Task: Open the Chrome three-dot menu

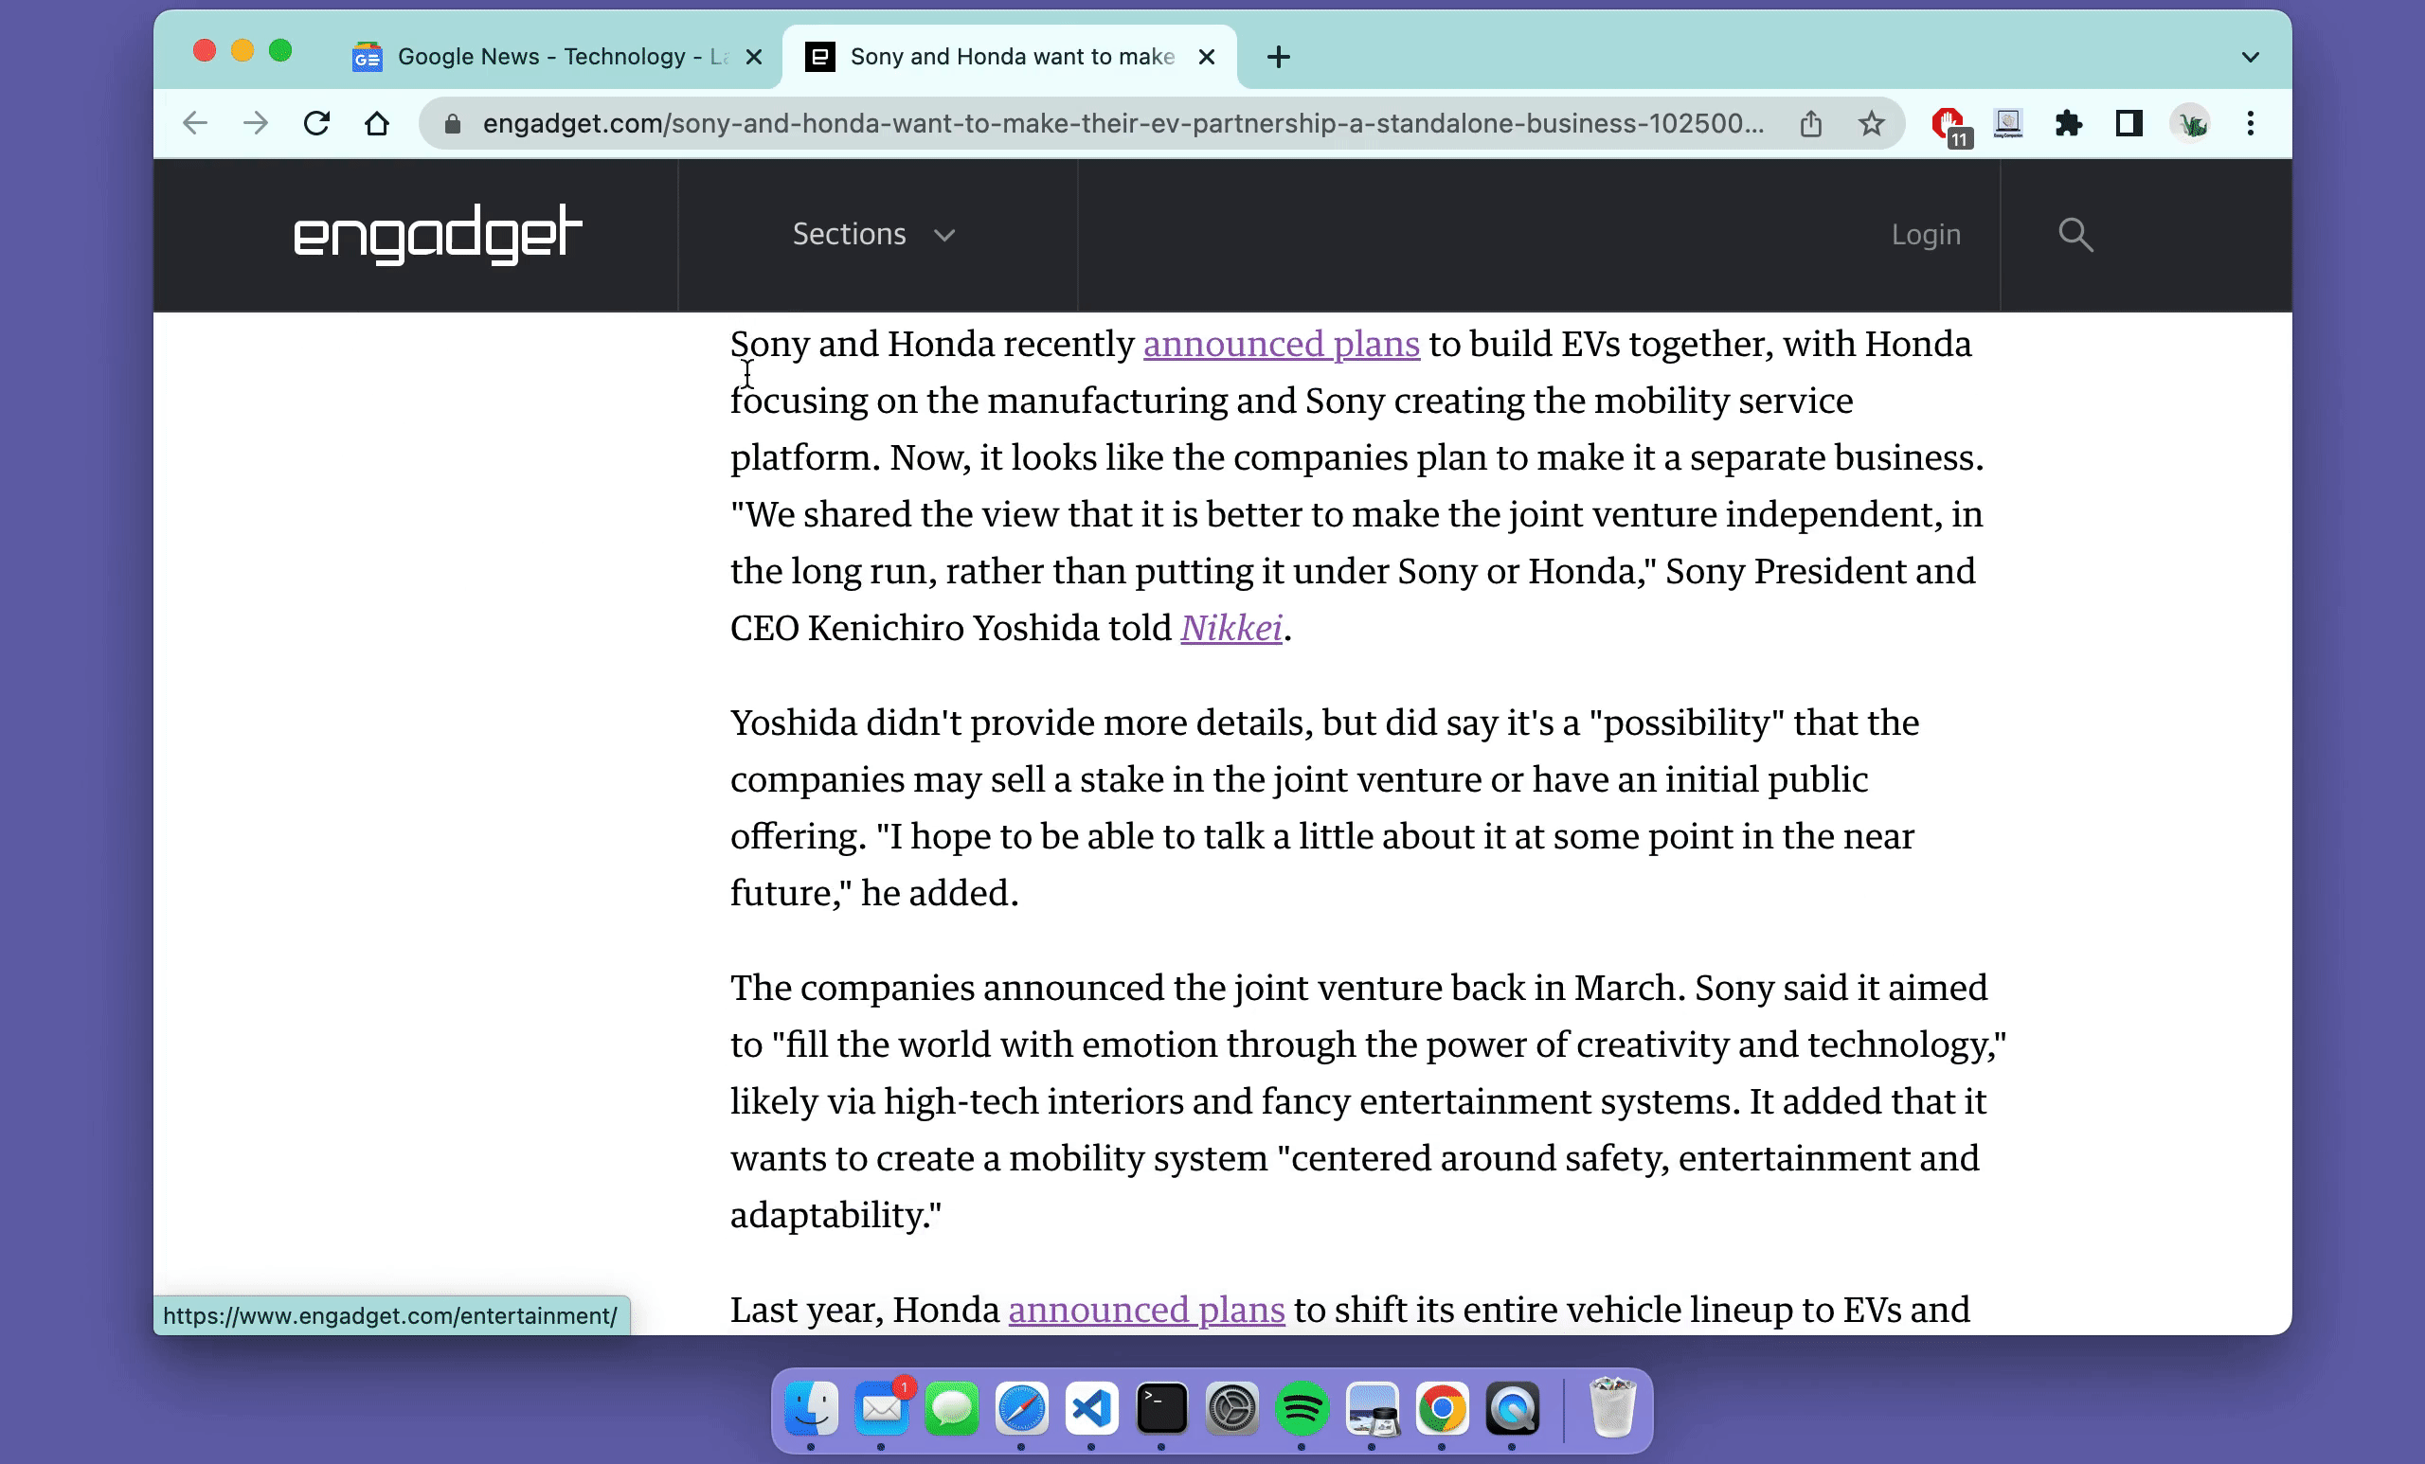Action: pos(2250,124)
